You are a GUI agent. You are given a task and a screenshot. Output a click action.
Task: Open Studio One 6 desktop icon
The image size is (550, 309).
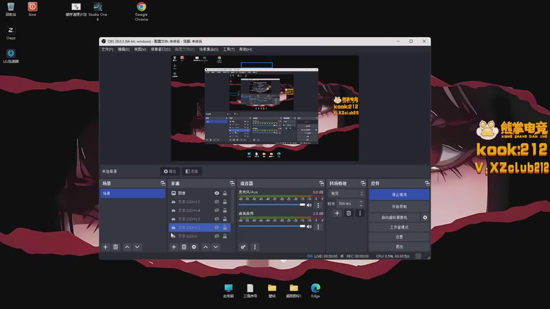tap(98, 11)
